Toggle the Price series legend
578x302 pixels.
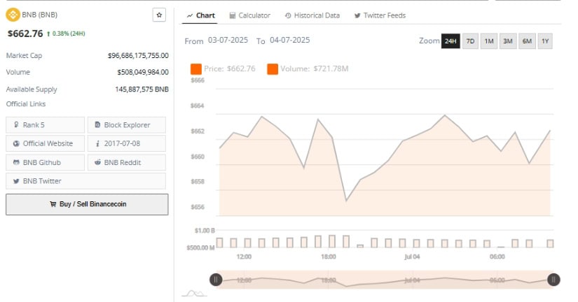coord(223,69)
